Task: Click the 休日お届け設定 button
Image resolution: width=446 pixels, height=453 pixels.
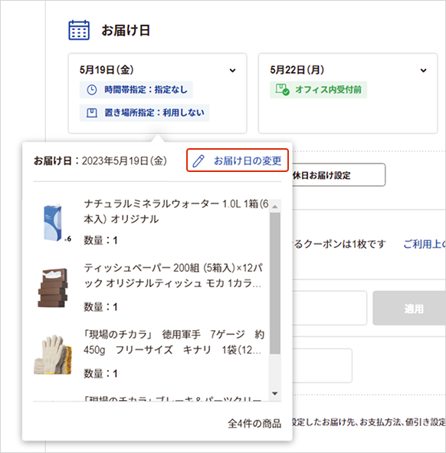Action: [x=339, y=175]
